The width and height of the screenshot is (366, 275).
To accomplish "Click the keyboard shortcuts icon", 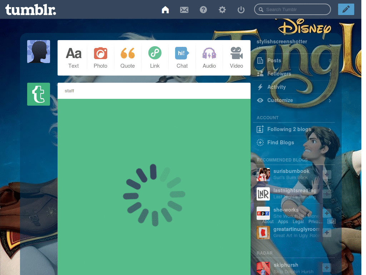I will pos(331,221).
